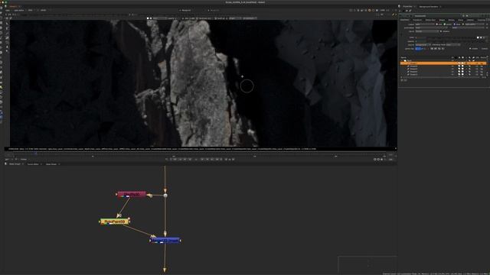Viewport: 490px width, 275px height.
Task: Toggle the replace checkbox
Action: (x=441, y=31)
